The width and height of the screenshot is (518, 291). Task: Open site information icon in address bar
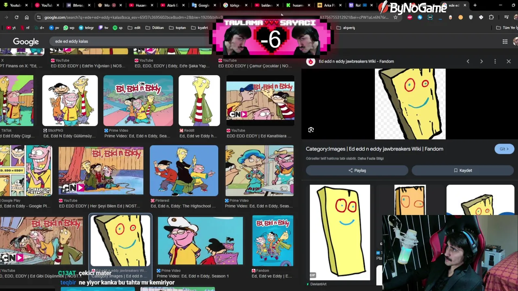point(38,17)
